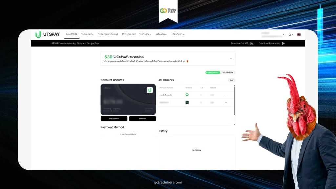This screenshot has height=189, width=336.
Task: Click the UTSPAY logo in the header
Action: pyautogui.click(x=47, y=34)
